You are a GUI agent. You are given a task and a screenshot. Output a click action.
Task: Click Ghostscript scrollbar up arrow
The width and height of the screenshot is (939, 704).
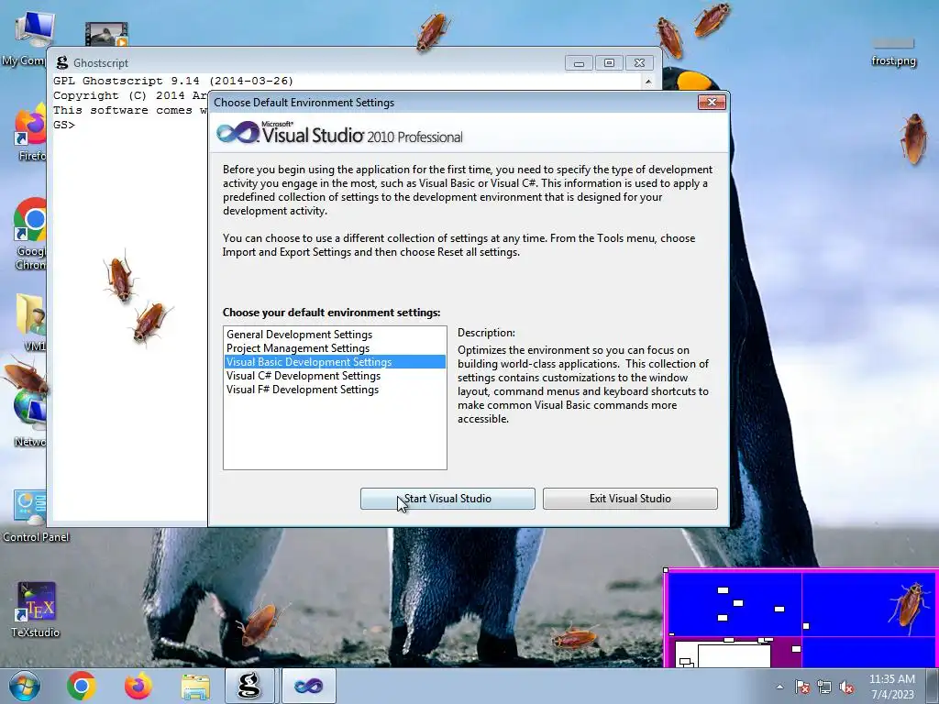point(648,82)
